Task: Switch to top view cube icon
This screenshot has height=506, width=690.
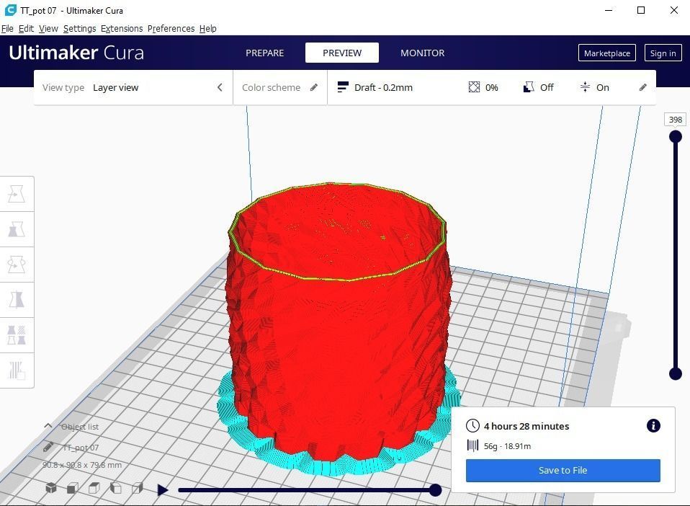Action: pos(94,488)
